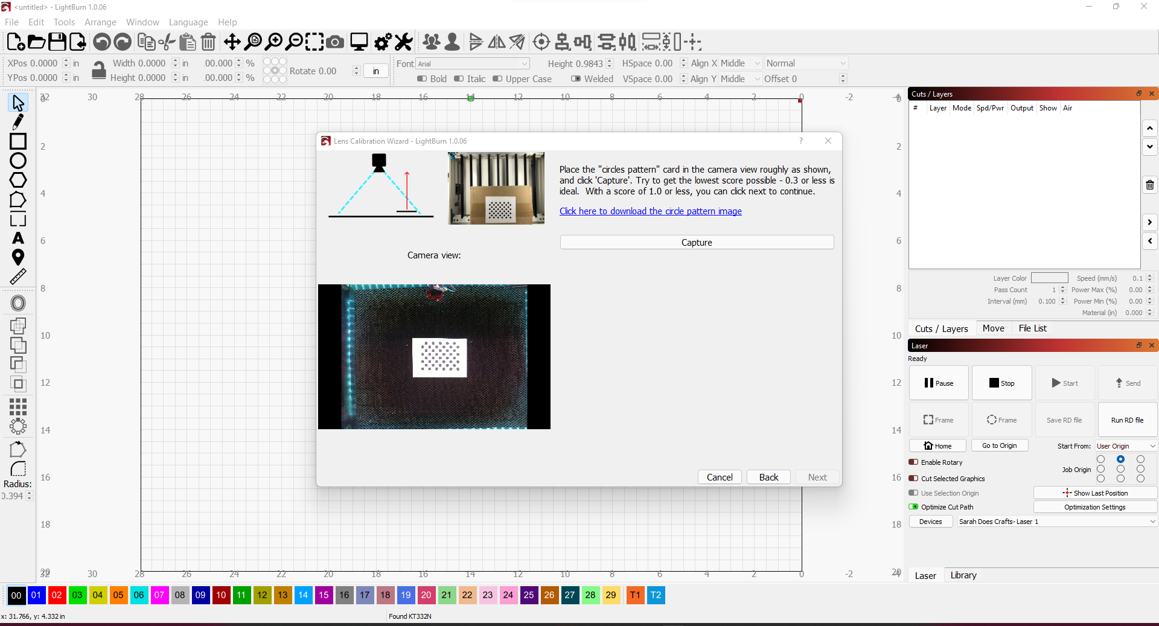Switch to the Move tab

(993, 328)
